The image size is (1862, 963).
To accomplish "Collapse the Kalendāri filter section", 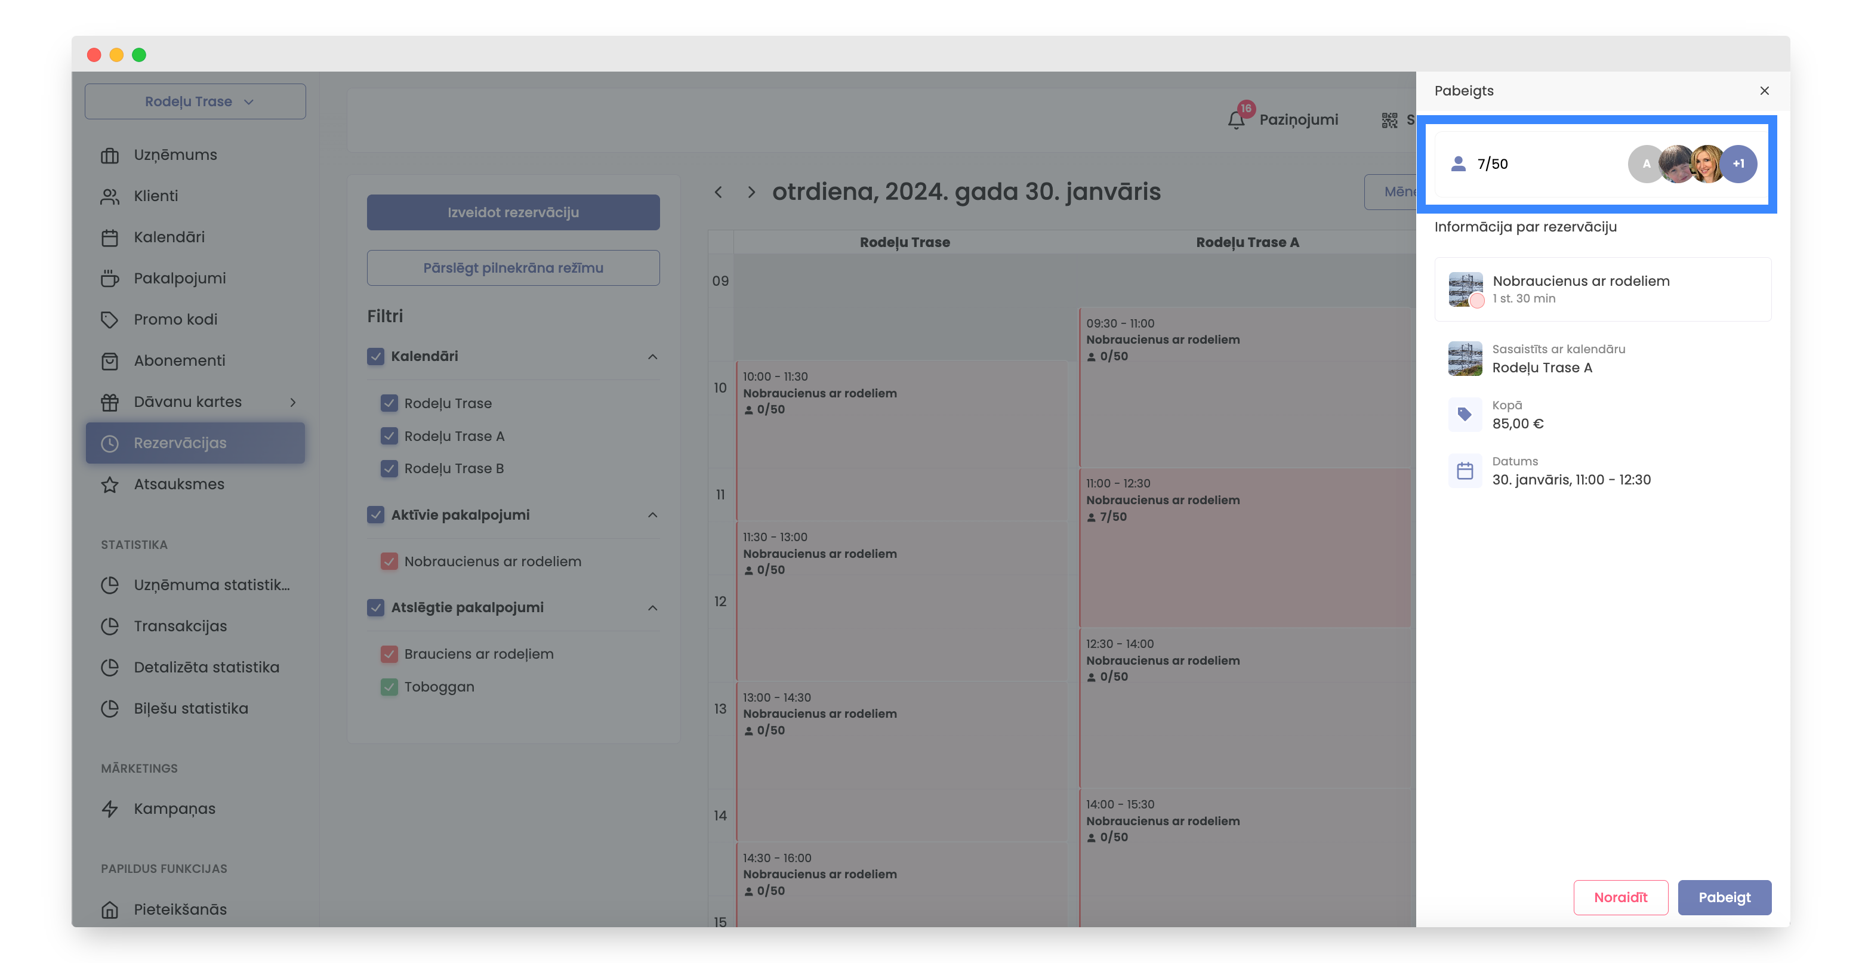I will [652, 356].
